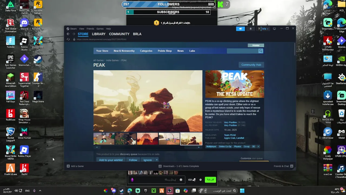This screenshot has width=346, height=195.
Task: Open Steam notifications bell
Action: tap(251, 29)
